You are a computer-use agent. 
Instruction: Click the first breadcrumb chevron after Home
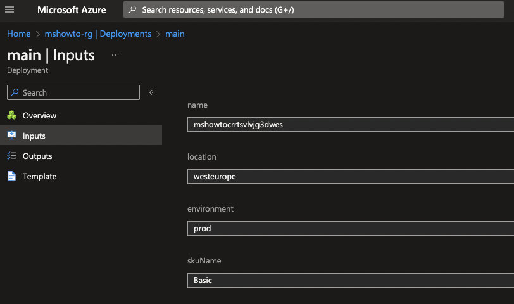[x=38, y=34]
